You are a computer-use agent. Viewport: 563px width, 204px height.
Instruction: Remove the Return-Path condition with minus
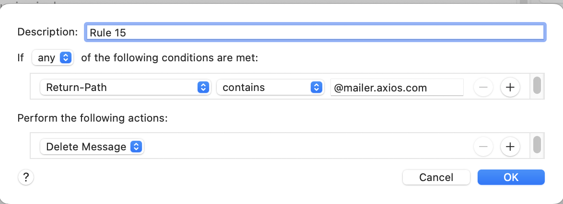[x=483, y=87]
